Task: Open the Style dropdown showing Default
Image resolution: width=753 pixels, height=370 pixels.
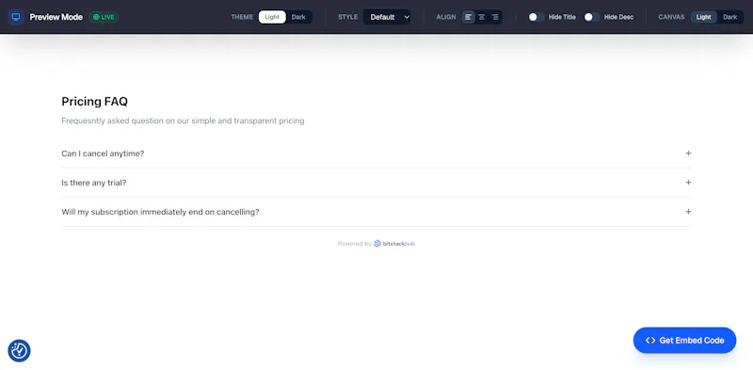Action: [x=387, y=17]
